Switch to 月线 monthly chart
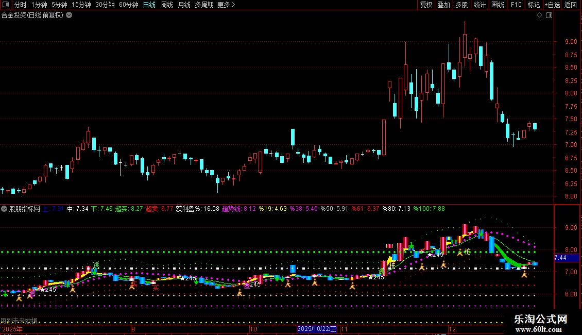The height and width of the screenshot is (335, 582). click(x=184, y=5)
